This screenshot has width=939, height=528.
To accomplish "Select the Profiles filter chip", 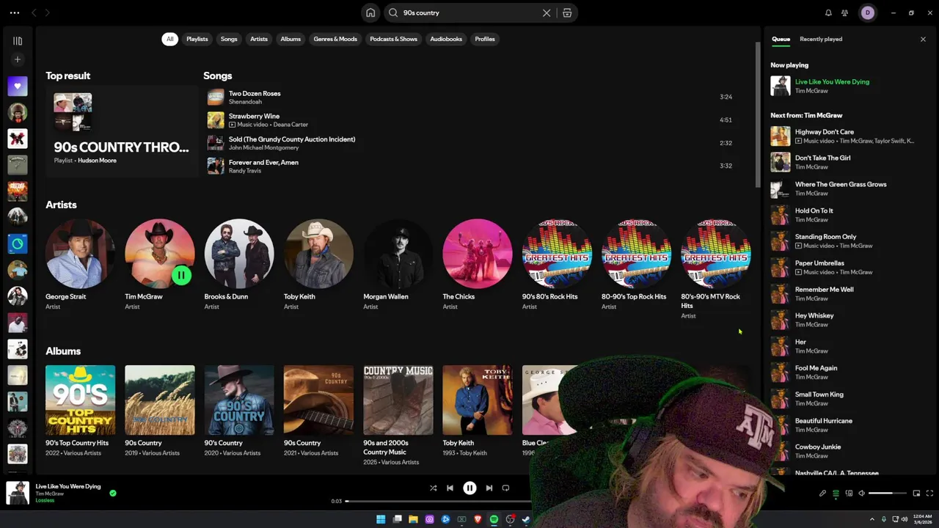I will (485, 39).
